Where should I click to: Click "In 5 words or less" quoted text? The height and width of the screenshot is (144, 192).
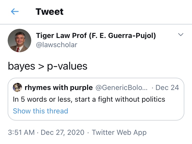(x=42, y=99)
